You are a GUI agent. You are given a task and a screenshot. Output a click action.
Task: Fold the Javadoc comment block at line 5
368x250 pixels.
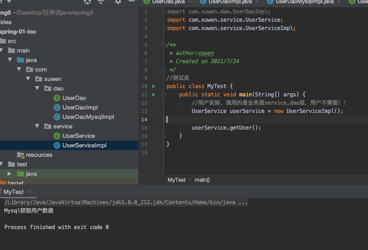[x=164, y=45]
